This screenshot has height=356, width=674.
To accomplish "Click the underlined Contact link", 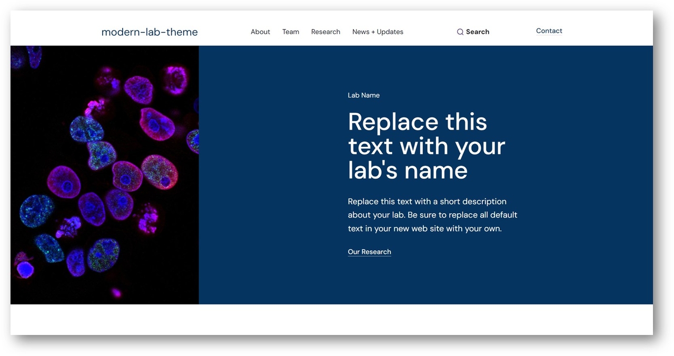I will (x=549, y=31).
